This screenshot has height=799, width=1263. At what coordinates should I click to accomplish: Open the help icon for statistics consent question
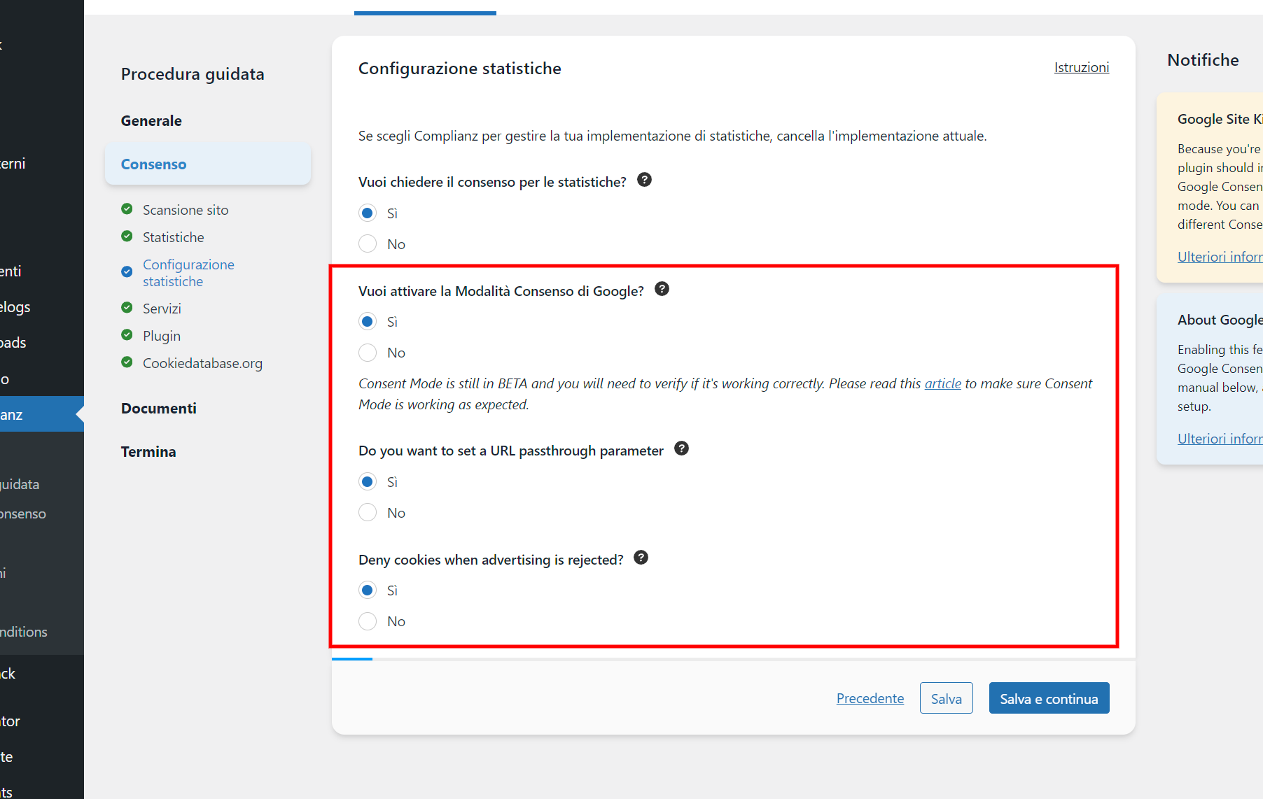pyautogui.click(x=644, y=179)
